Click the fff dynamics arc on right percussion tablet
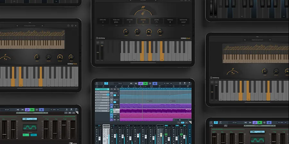The height and width of the screenshot is (144, 289). pos(232,72)
